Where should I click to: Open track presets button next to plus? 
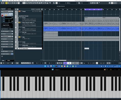click(18, 9)
